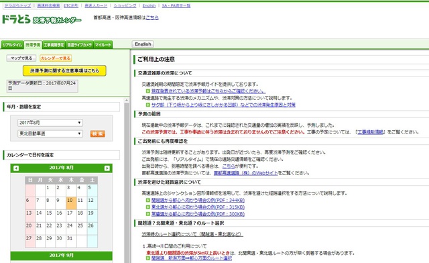
Task: Click 予測データ更新日 date text
Action: [x=42, y=86]
